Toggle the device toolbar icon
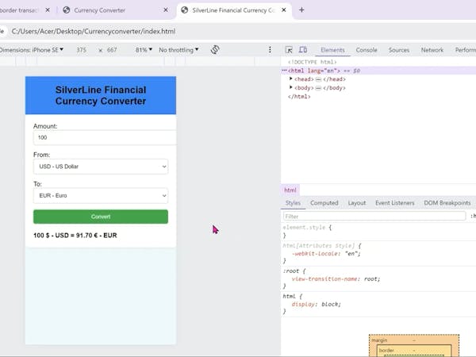The image size is (476, 357). [x=303, y=49]
